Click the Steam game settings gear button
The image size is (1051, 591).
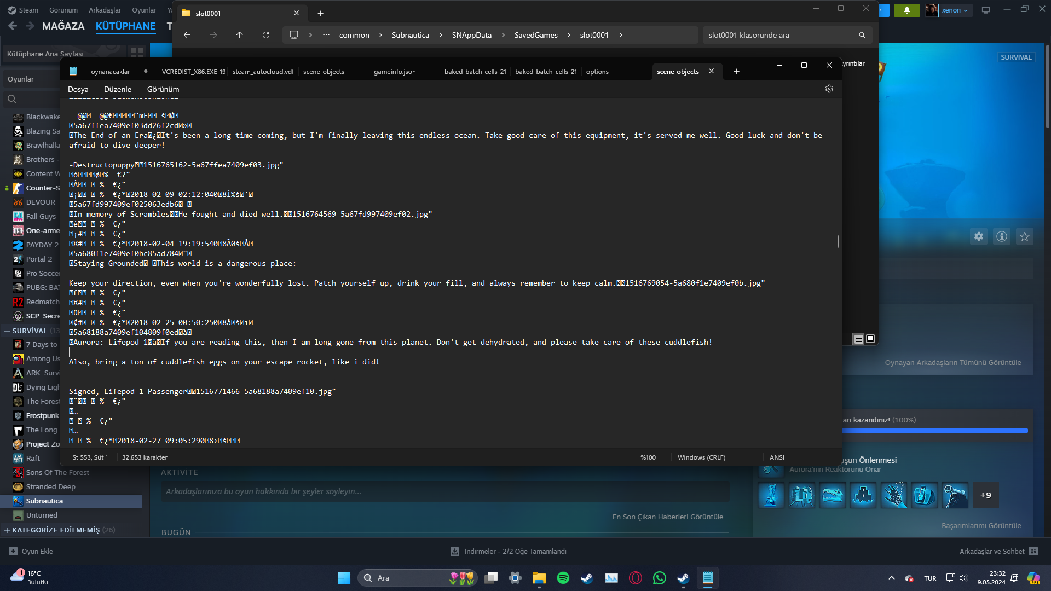pyautogui.click(x=979, y=236)
